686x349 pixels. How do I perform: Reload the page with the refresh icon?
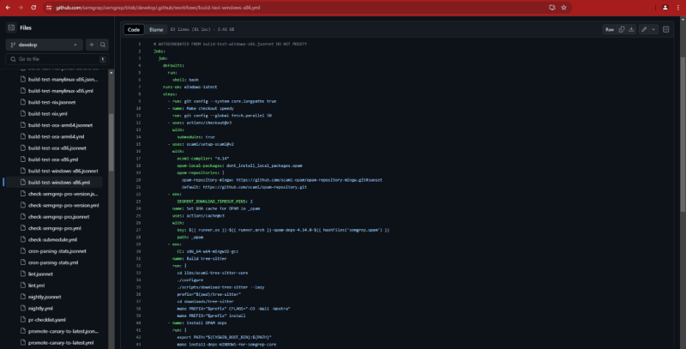click(x=33, y=8)
